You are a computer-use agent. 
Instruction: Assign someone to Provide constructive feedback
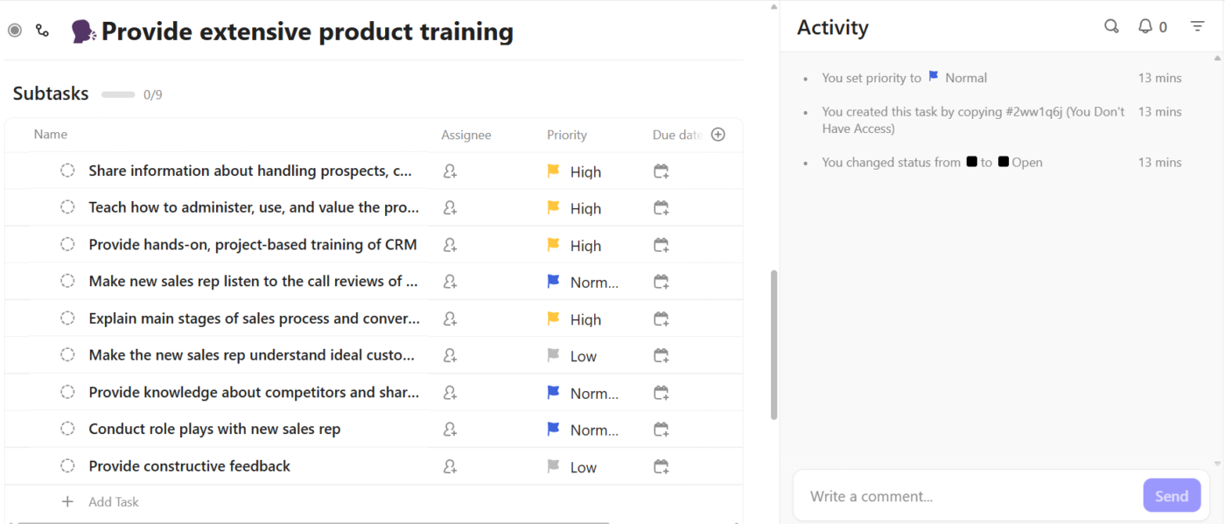point(450,467)
